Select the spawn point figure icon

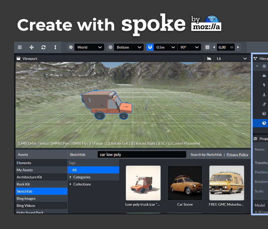tap(264, 95)
